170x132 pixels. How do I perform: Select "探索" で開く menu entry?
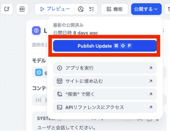105,94
